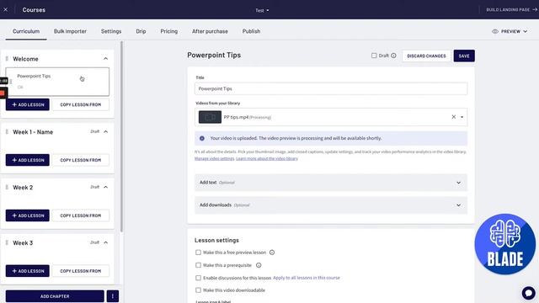Enable Make this a free preview lesson

(198, 252)
